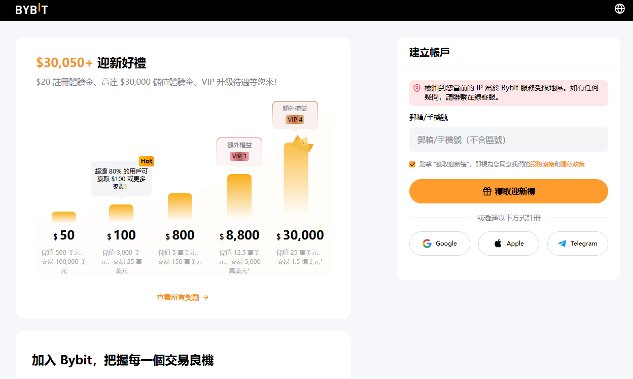Click the '儲值 5 萬美元' description
Screen dimensions: 633x379
pyautogui.click(x=180, y=257)
